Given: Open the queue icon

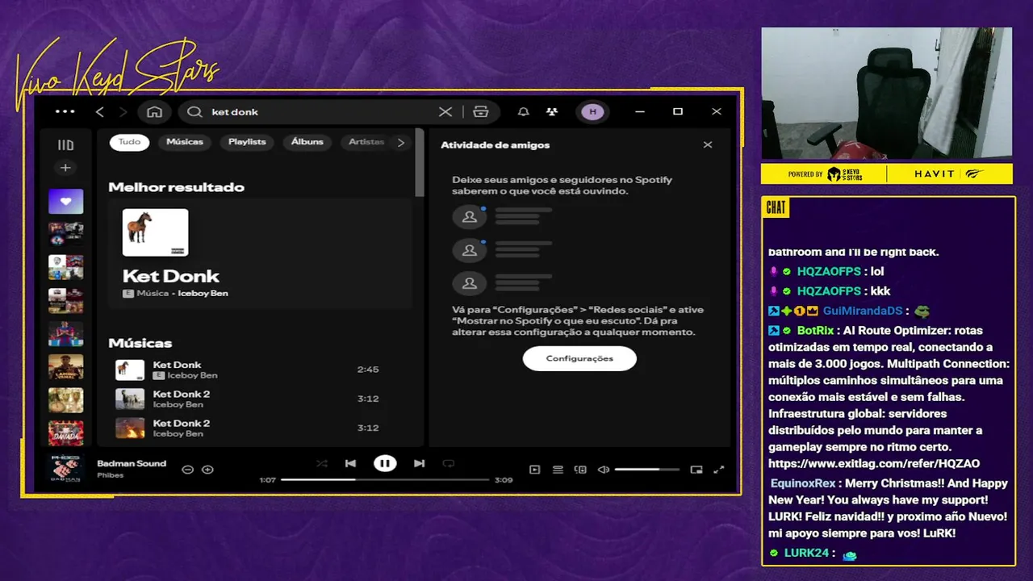Looking at the screenshot, I should click(x=558, y=470).
